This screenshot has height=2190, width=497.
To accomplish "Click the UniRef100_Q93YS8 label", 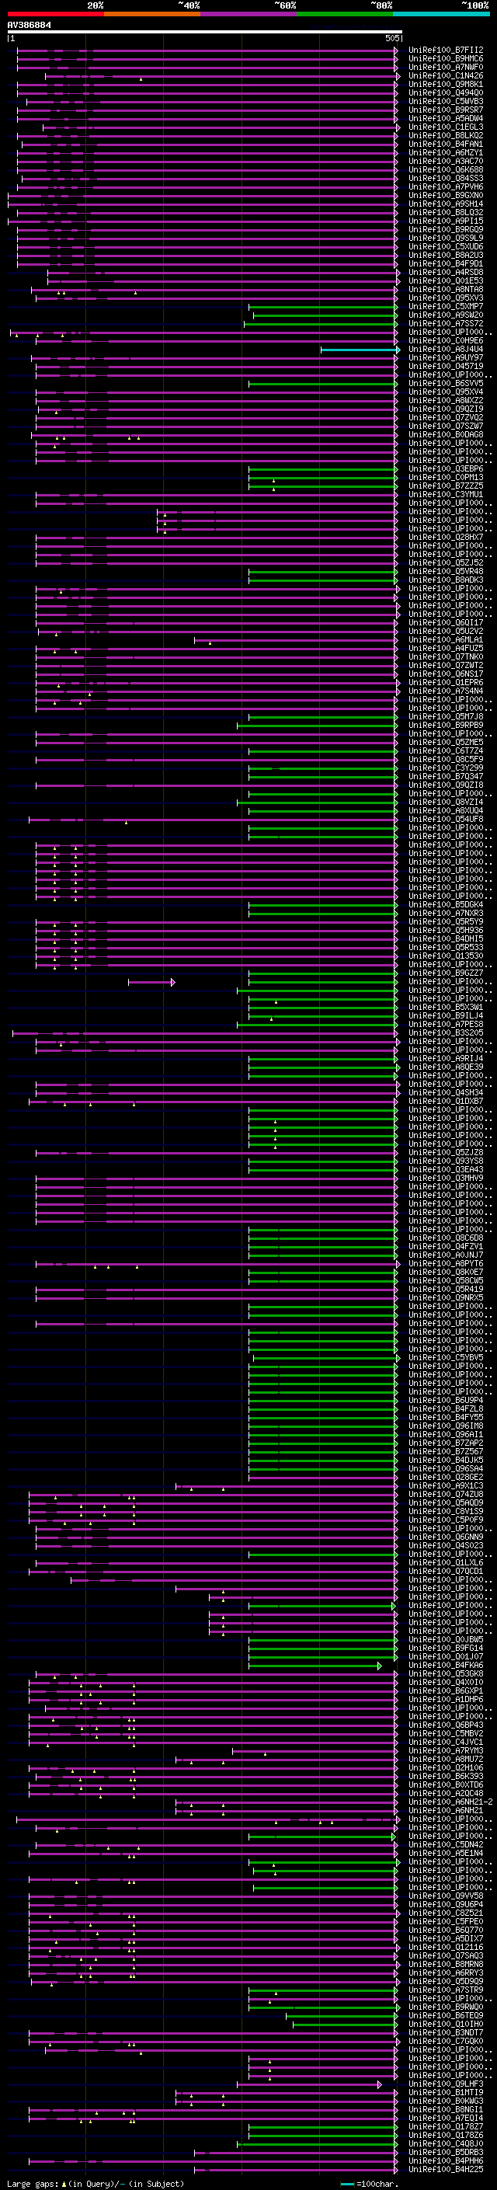I will click(445, 1161).
